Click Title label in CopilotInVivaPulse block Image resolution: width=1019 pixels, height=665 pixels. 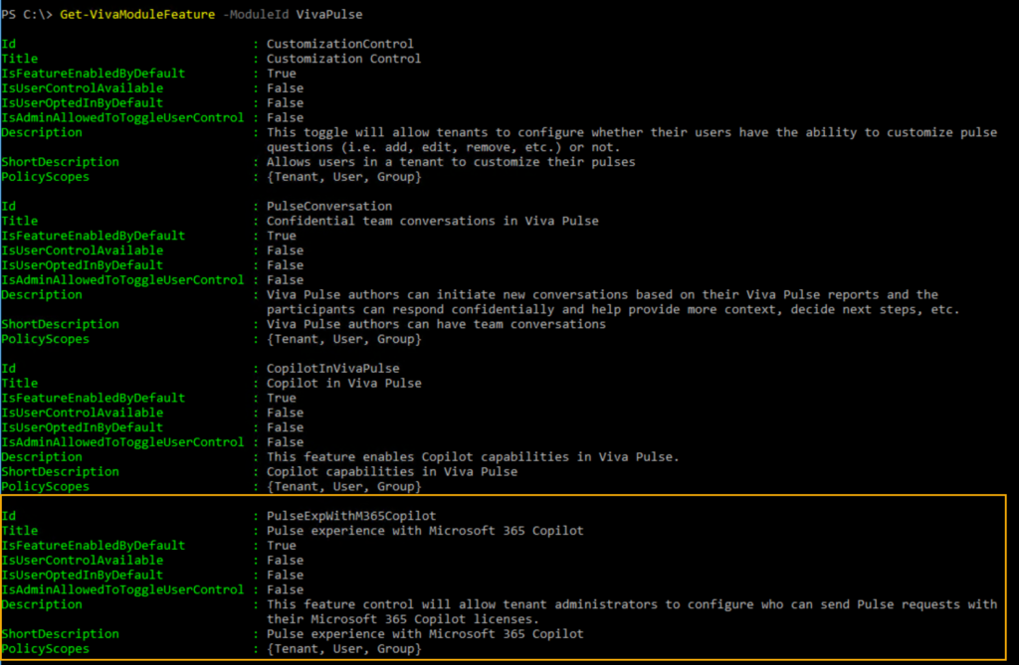[20, 383]
